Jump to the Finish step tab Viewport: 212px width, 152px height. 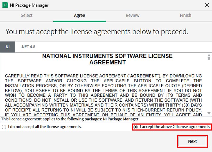click(185, 15)
